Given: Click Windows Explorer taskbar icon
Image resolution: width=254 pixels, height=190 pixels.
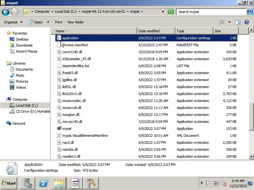Looking at the screenshot, I should (59, 183).
